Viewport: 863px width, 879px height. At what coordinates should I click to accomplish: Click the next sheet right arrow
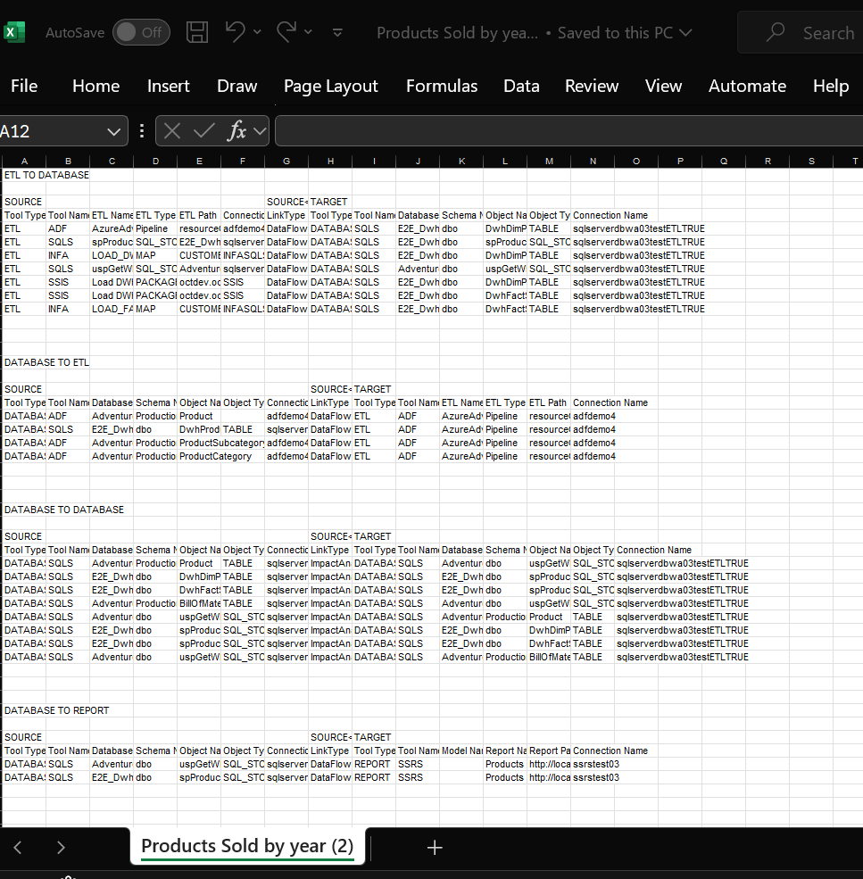61,848
